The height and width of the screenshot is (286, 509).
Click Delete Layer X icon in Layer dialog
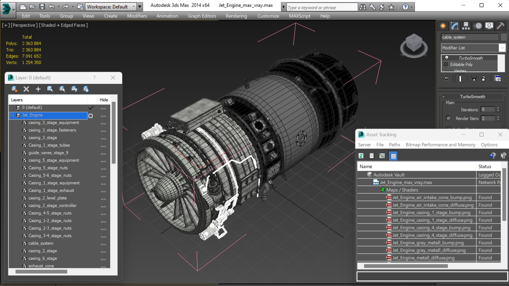[26, 89]
